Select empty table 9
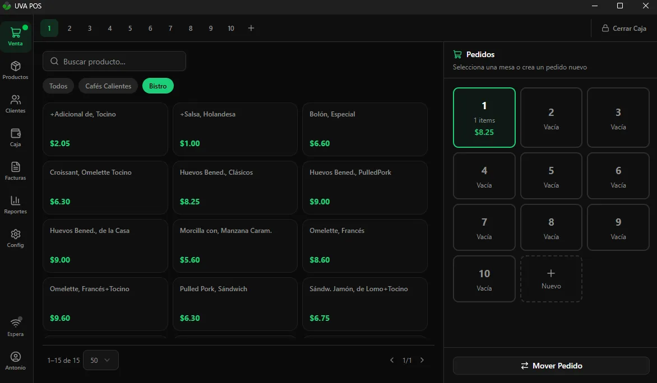Viewport: 657px width, 383px height. (x=618, y=227)
